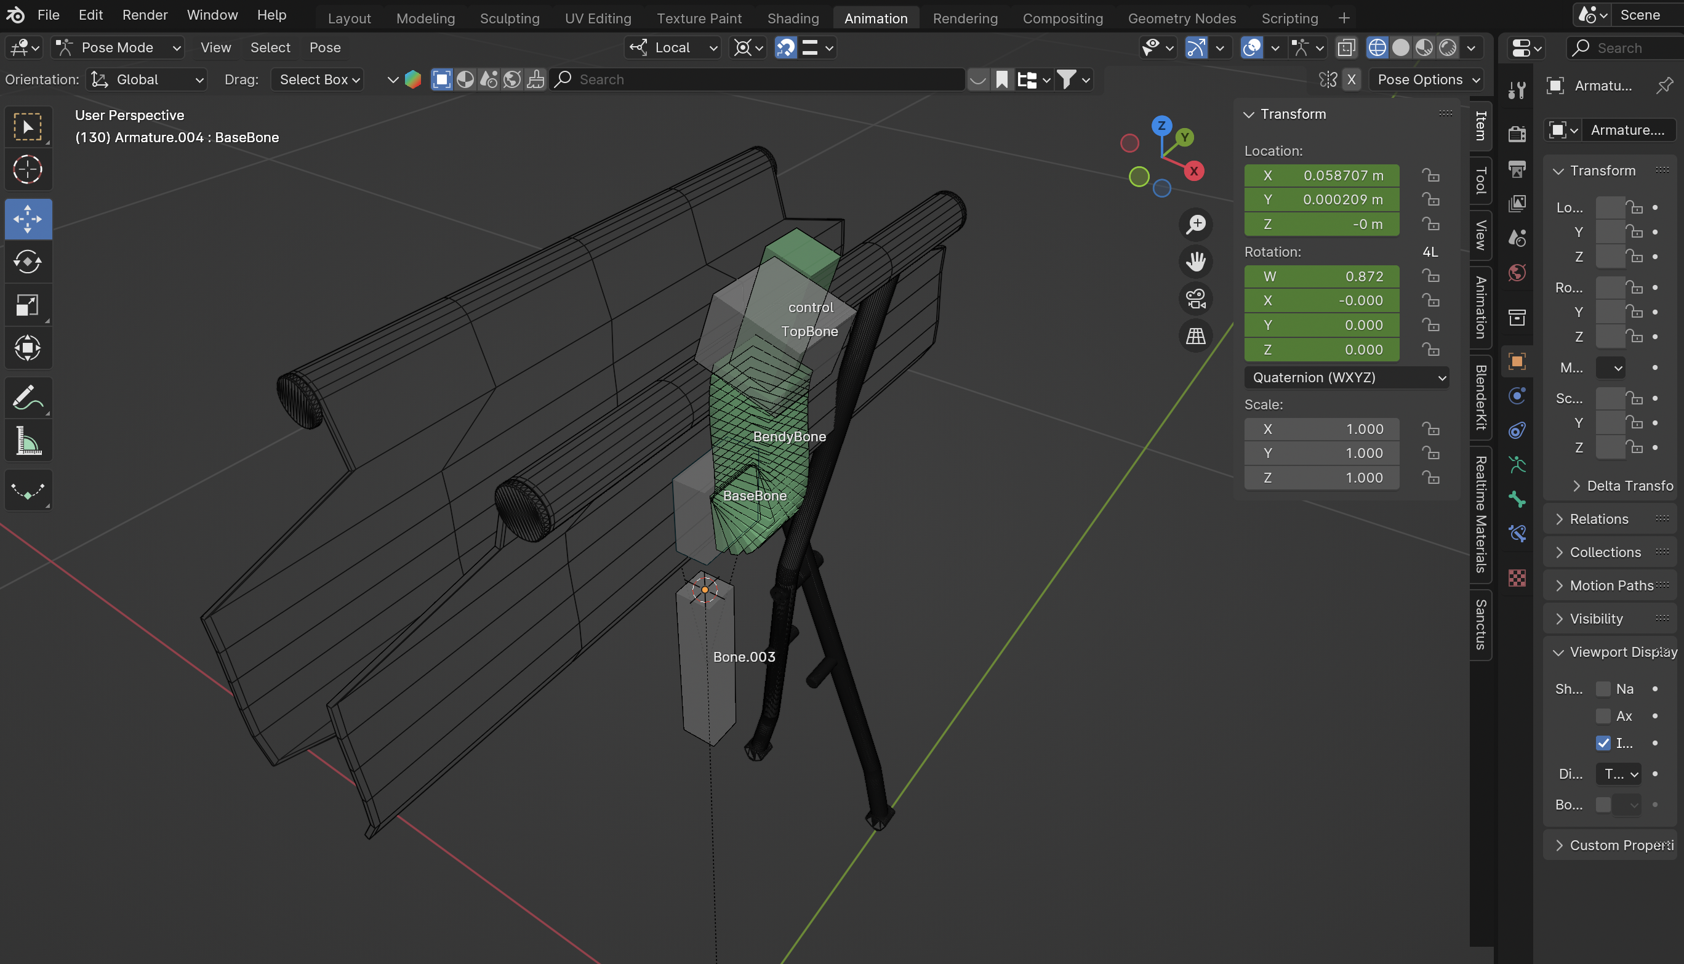Select the Transform tool

(28, 348)
